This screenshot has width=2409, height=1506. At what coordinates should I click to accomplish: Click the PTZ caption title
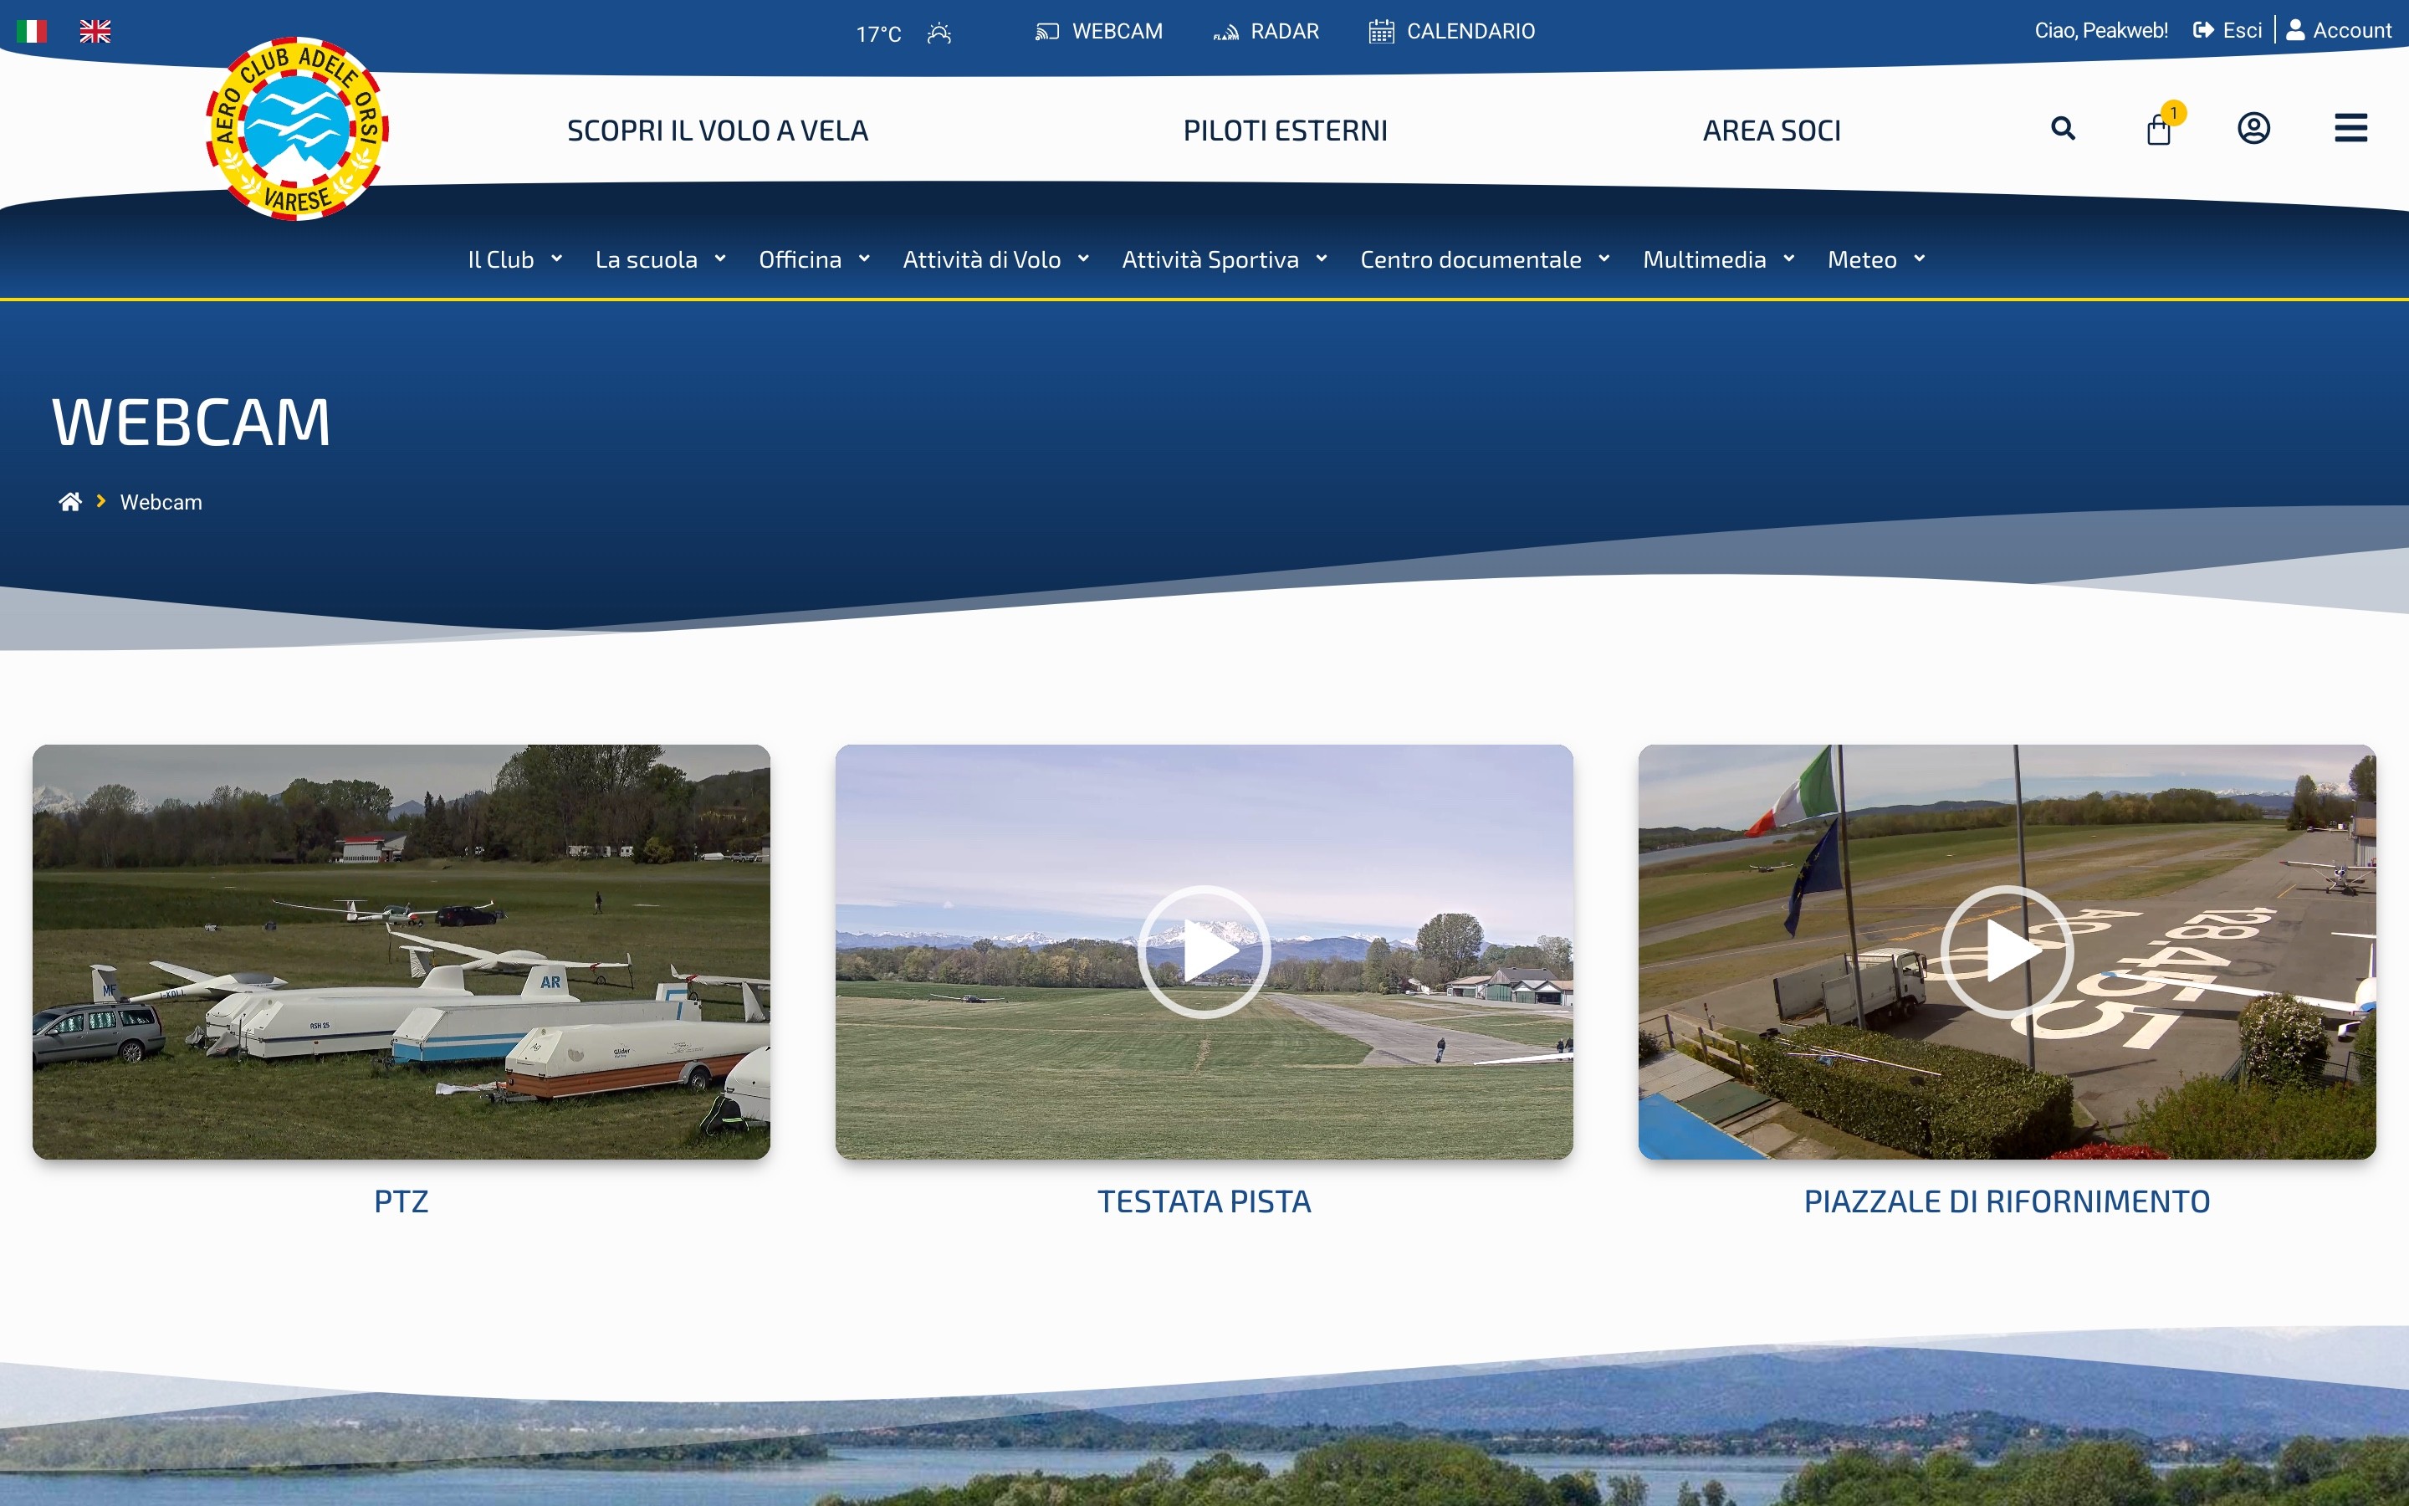tap(401, 1201)
